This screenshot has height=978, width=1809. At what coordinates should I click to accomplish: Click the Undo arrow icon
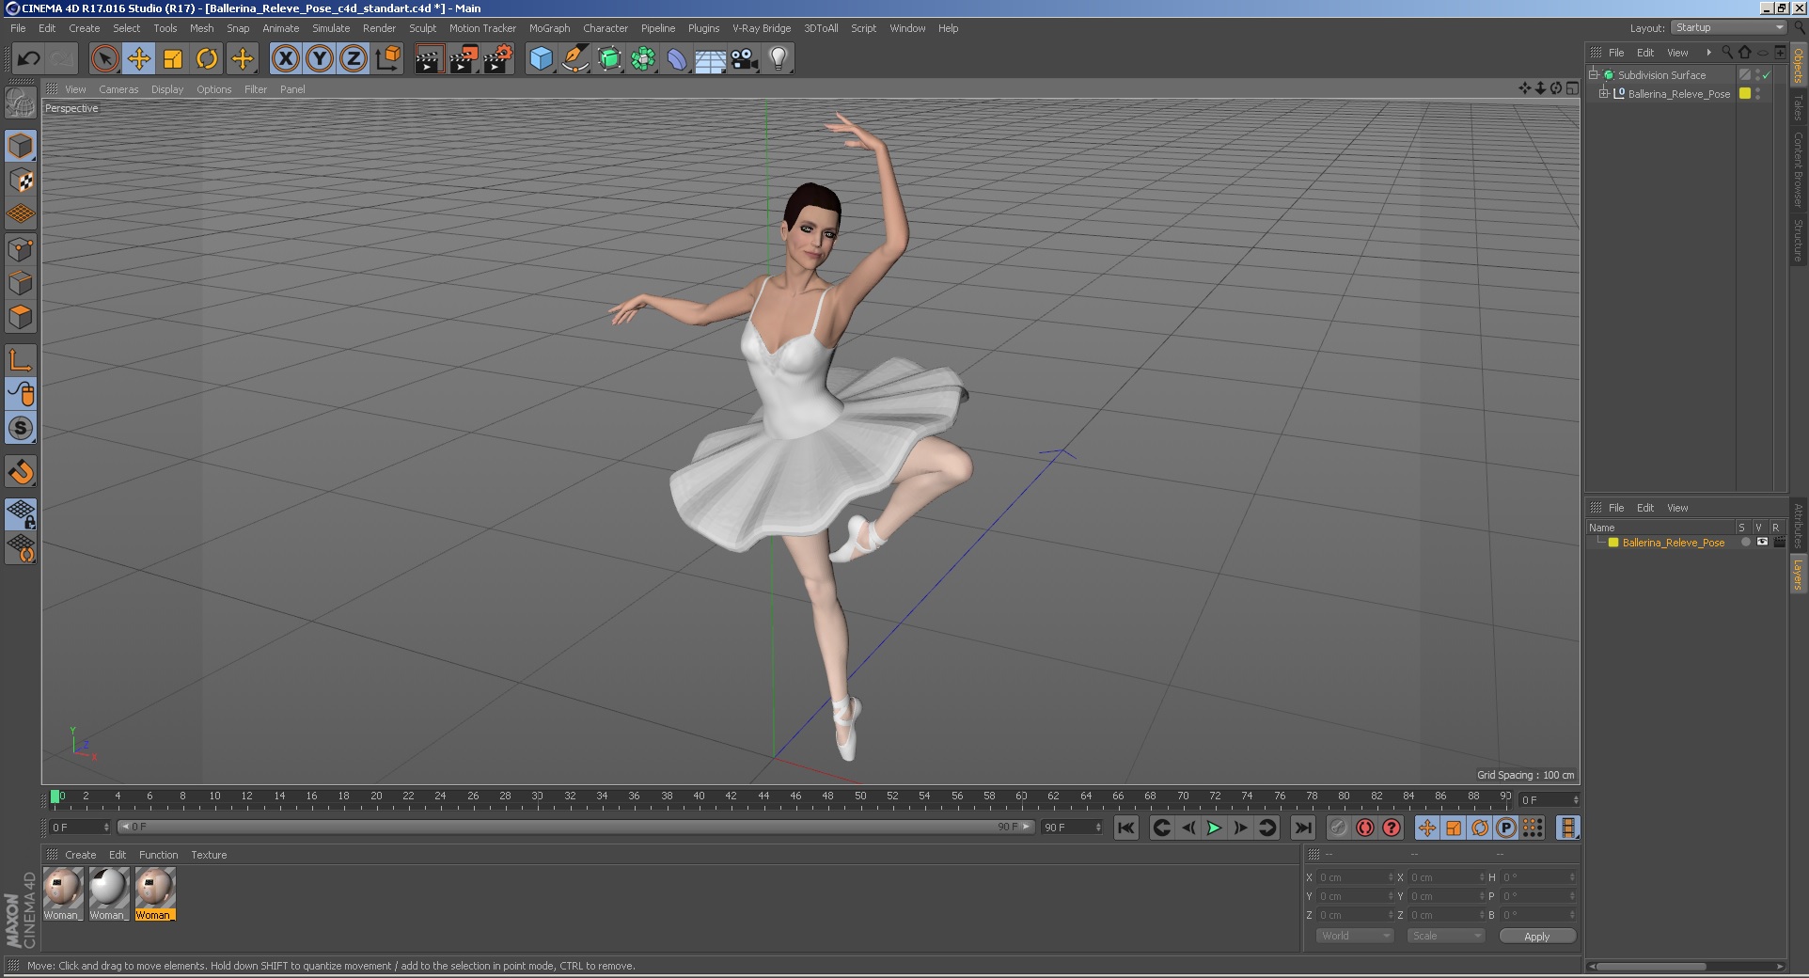tap(28, 58)
